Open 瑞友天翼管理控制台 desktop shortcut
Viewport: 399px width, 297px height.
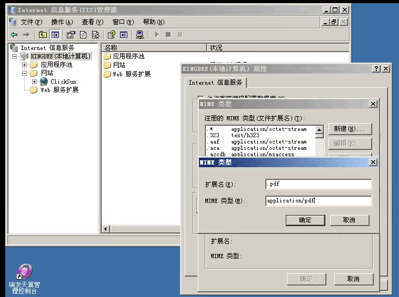(24, 279)
